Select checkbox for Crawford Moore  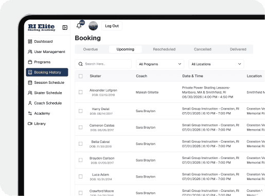pos(80,193)
